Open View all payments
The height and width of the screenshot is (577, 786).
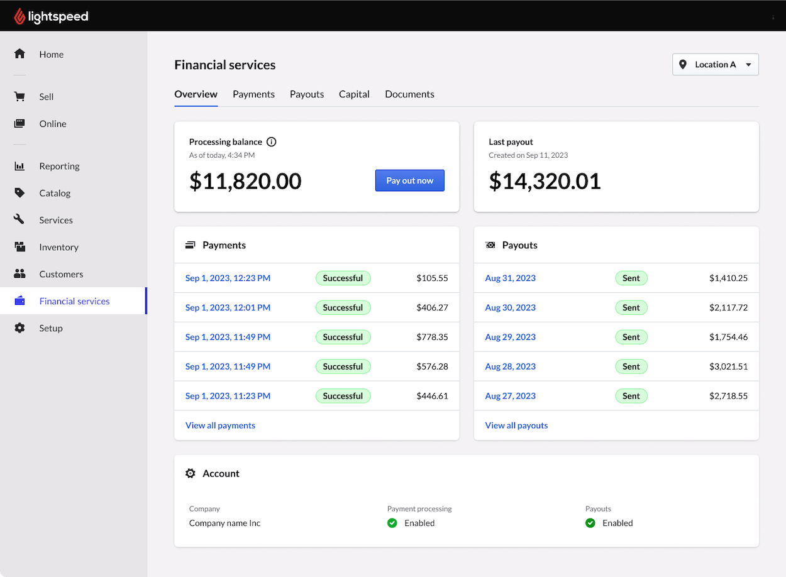(220, 425)
